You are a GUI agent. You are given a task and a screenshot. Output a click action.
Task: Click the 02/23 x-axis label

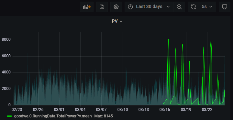click(x=17, y=110)
